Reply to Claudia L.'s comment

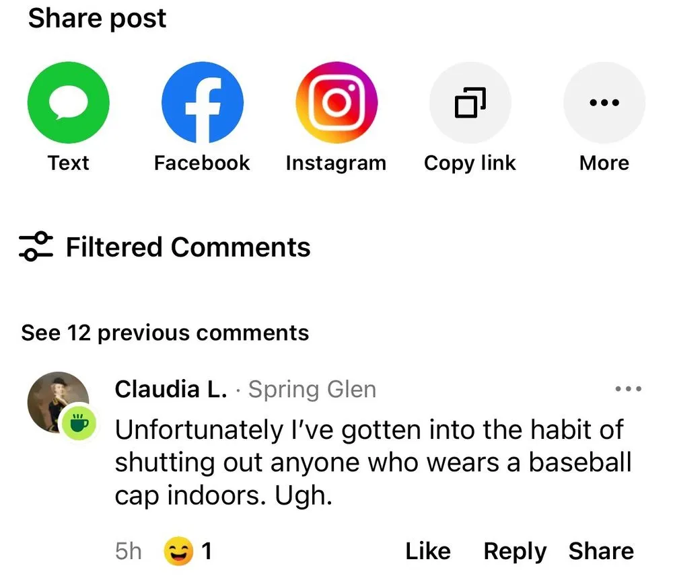point(515,552)
